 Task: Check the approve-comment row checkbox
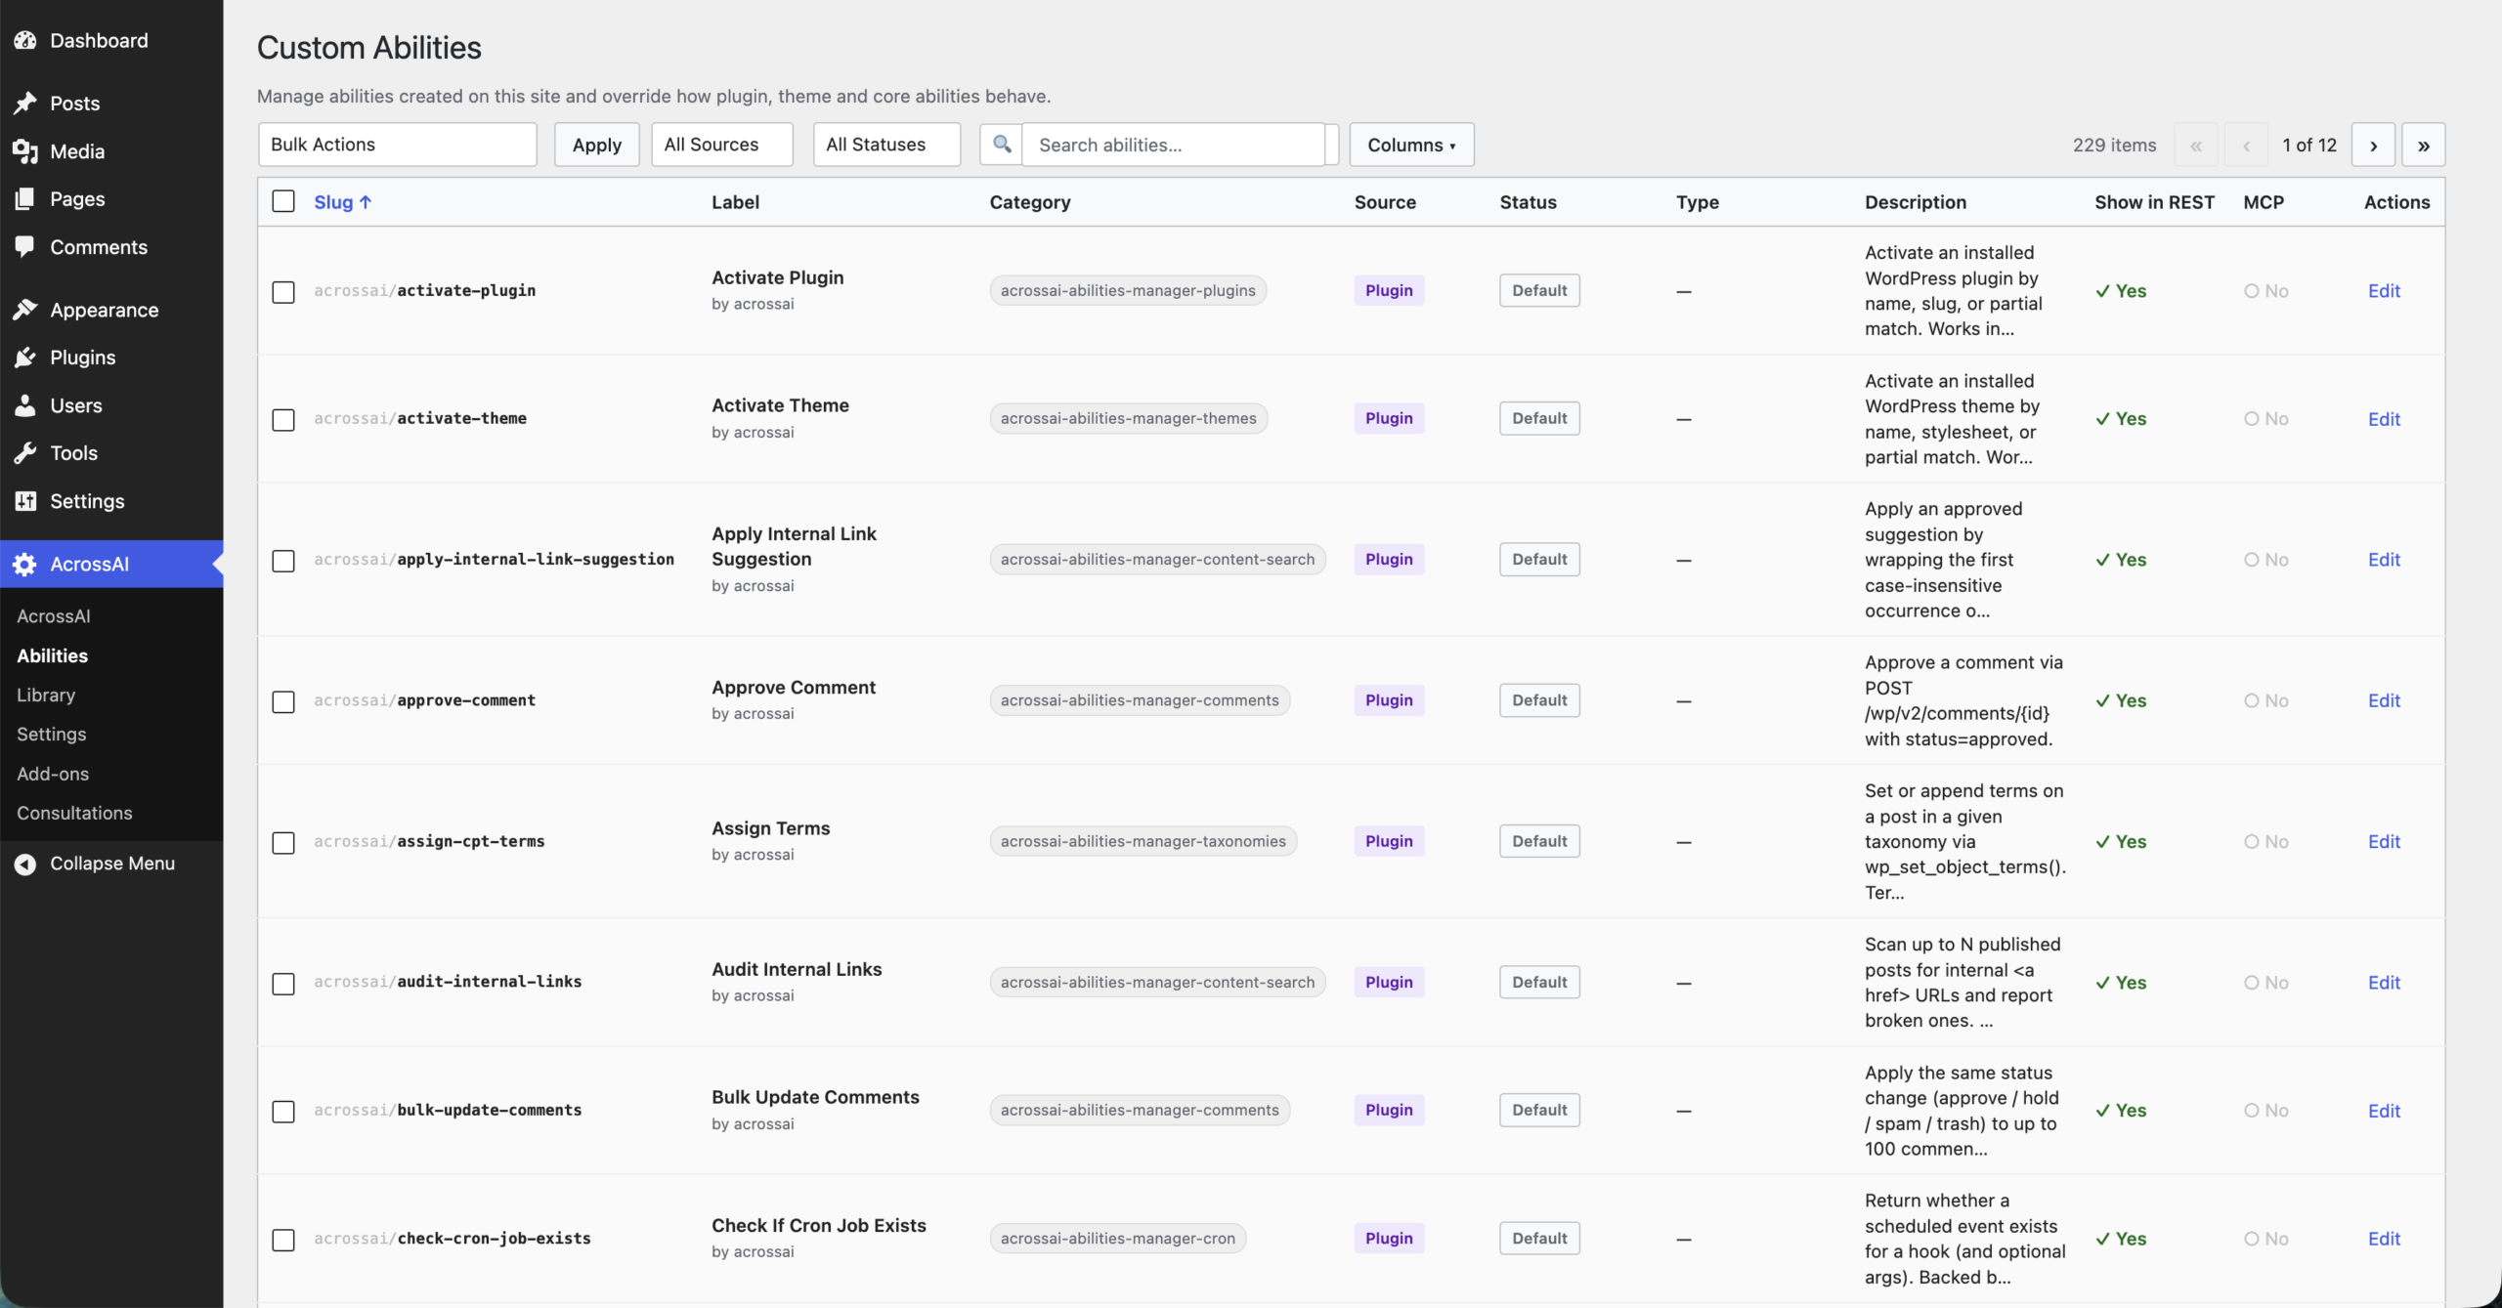click(283, 701)
